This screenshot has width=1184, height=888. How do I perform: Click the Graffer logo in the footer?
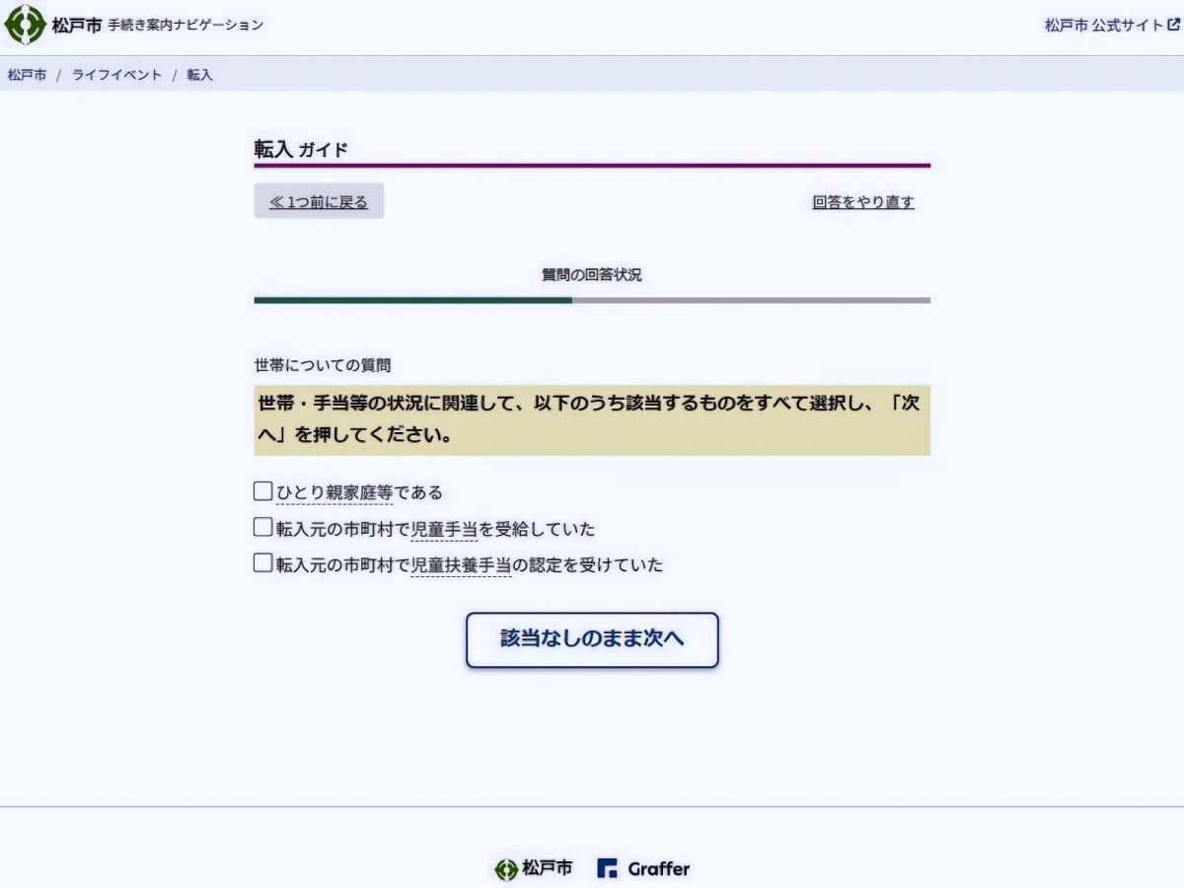643,868
